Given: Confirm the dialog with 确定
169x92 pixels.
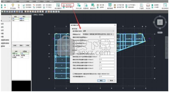Looking at the screenshot, I should click(101, 81).
